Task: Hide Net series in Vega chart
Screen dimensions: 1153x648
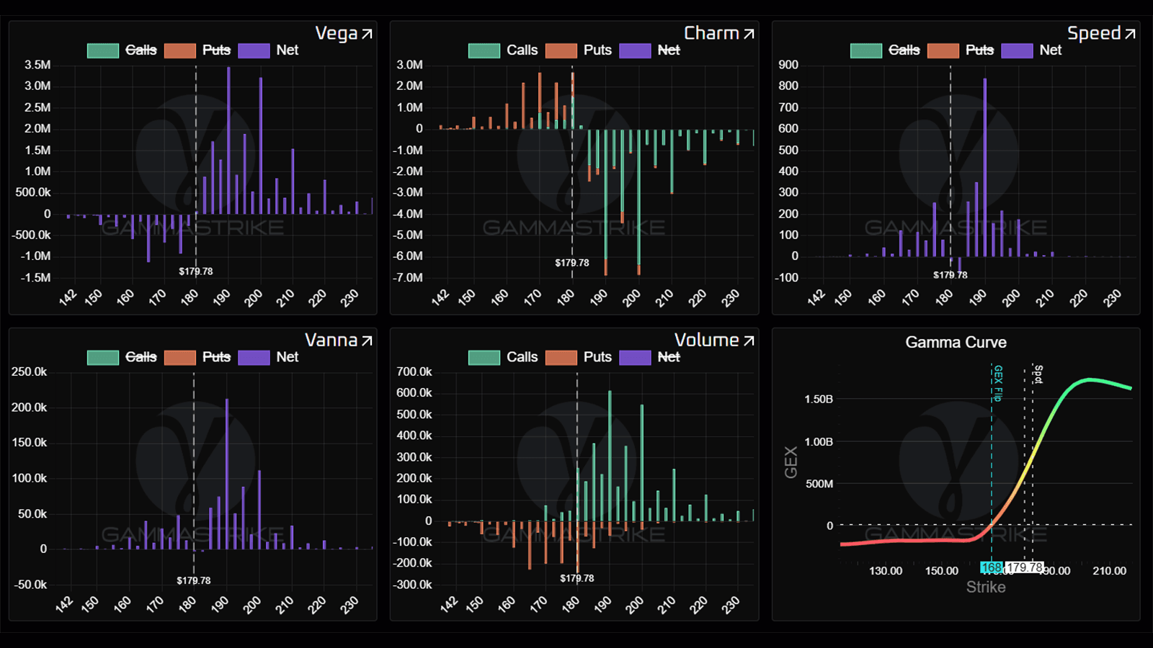Action: pyautogui.click(x=287, y=50)
